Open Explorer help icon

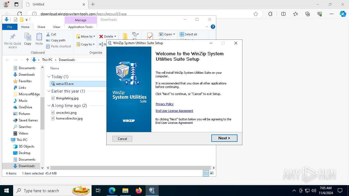[213, 27]
